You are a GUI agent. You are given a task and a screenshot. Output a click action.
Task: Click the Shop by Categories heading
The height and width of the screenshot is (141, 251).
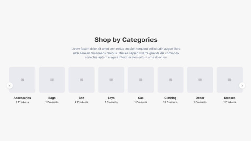click(x=126, y=40)
